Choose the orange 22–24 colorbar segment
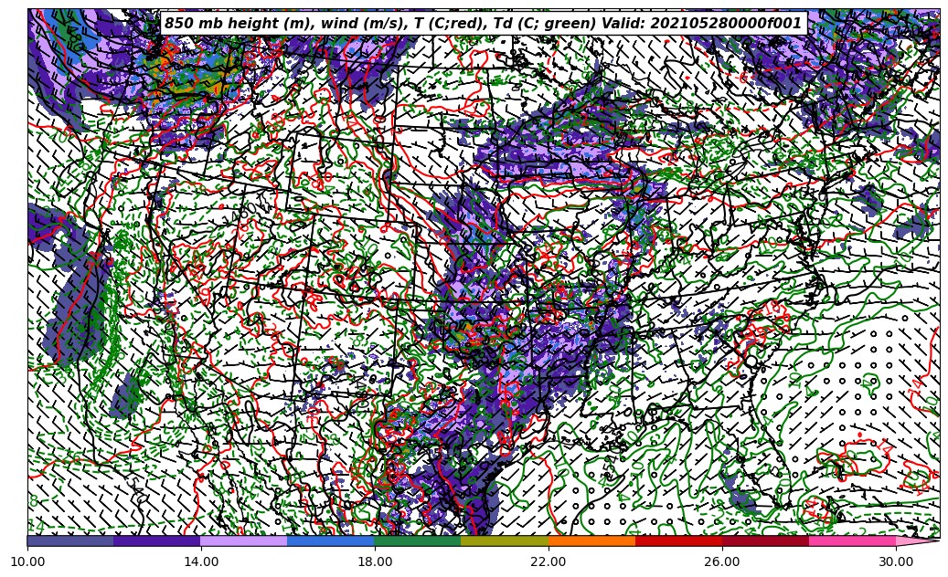948x577 pixels. [x=591, y=540]
